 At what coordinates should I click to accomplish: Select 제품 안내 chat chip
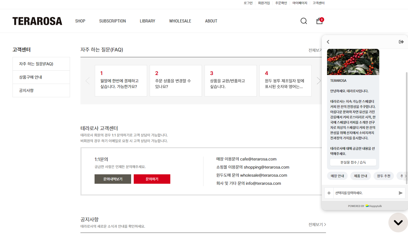click(360, 176)
